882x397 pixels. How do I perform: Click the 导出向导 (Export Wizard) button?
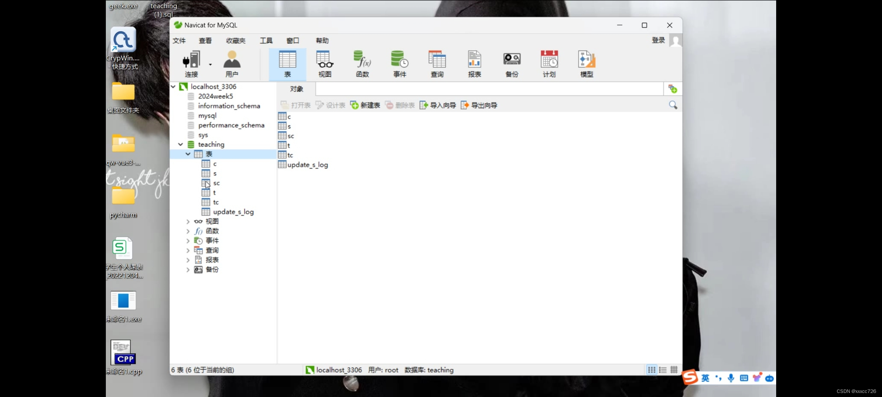coord(479,105)
